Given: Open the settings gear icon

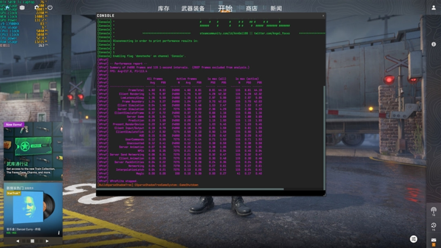Looking at the screenshot, I should (36, 8).
